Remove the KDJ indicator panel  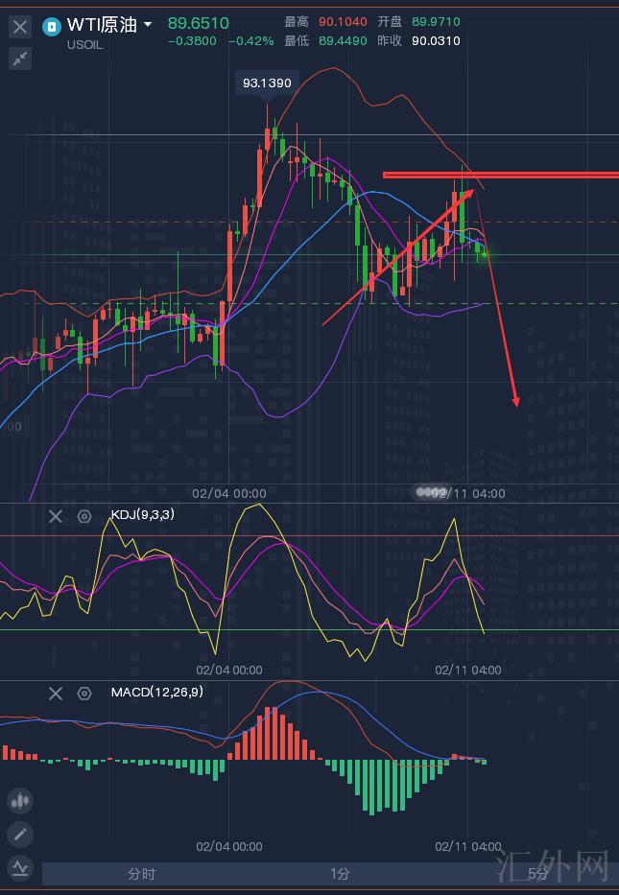[x=56, y=516]
